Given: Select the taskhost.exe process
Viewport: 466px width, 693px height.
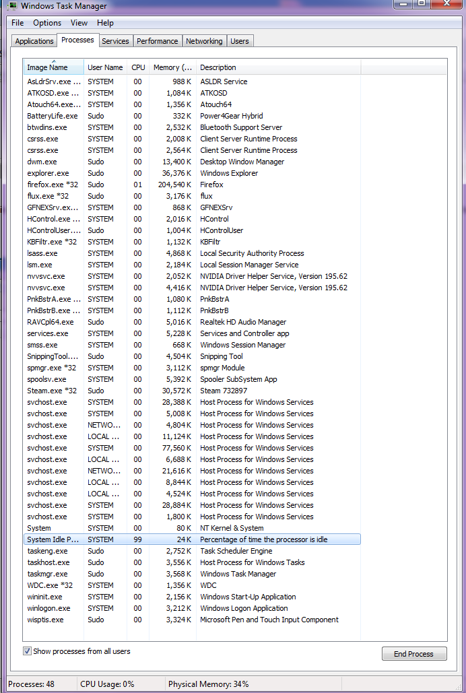Looking at the screenshot, I should [x=192, y=562].
